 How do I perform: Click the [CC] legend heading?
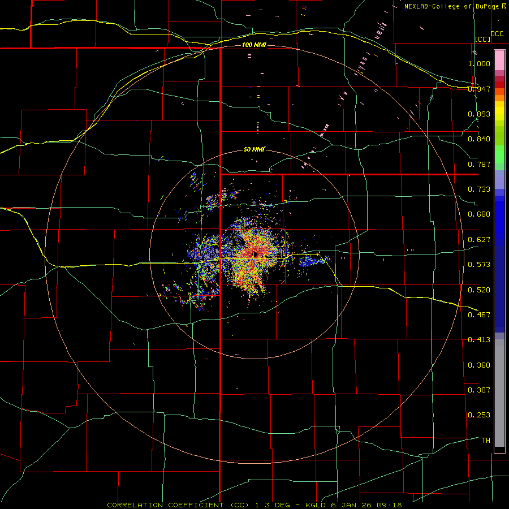click(483, 39)
